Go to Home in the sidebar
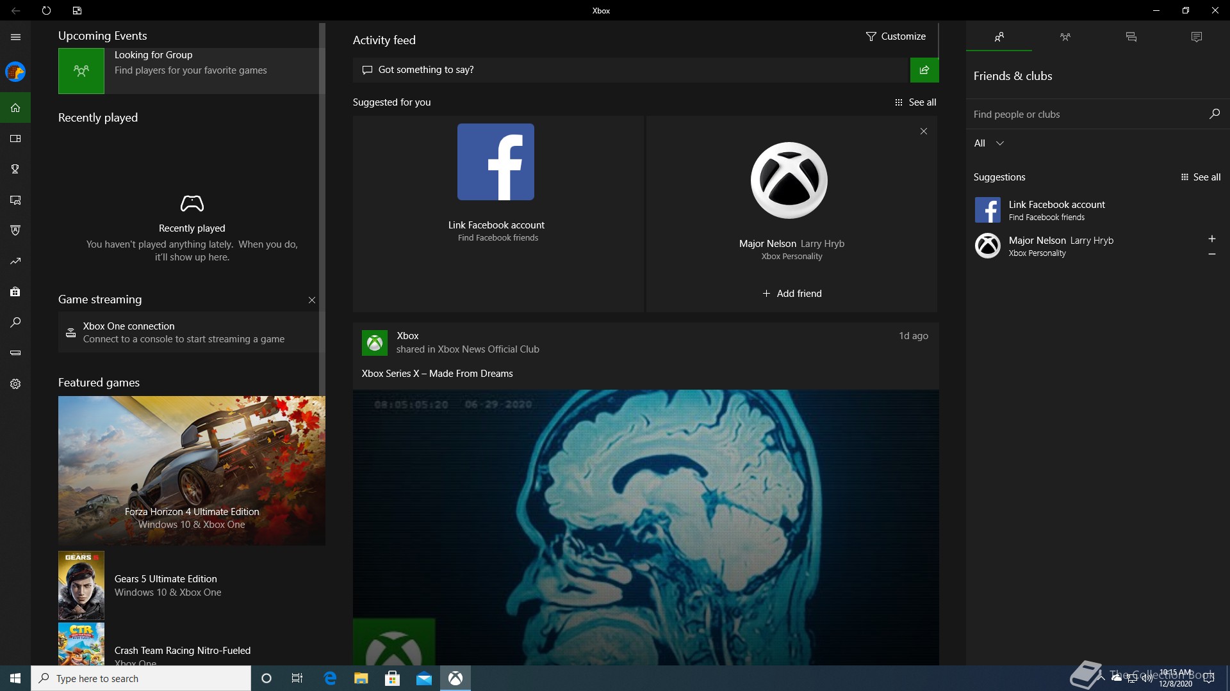Image resolution: width=1230 pixels, height=691 pixels. pos(15,107)
